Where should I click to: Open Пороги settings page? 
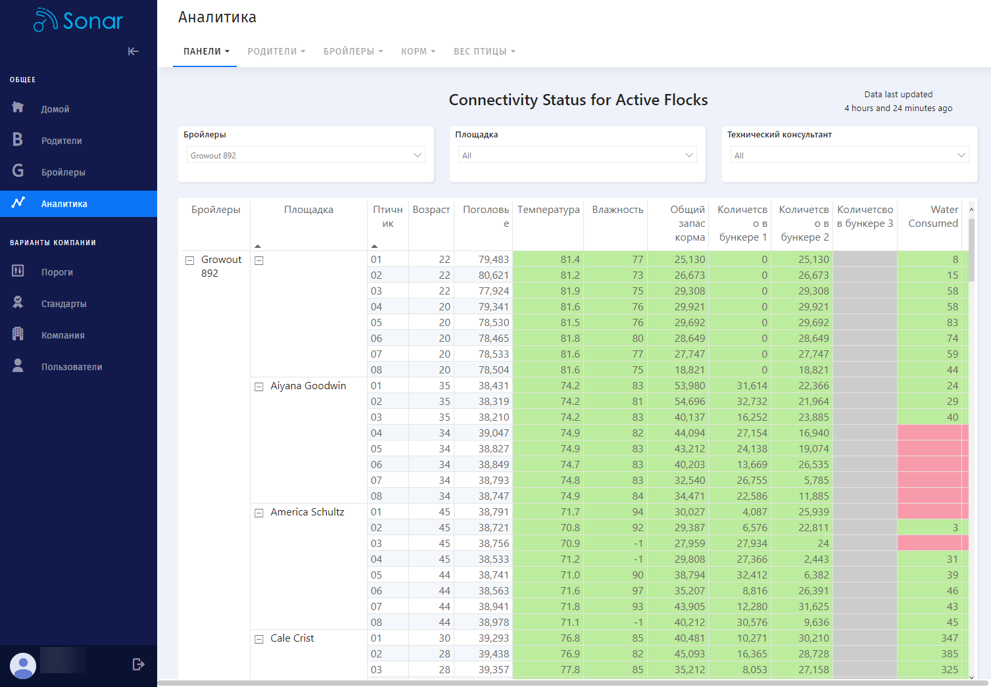coord(57,272)
